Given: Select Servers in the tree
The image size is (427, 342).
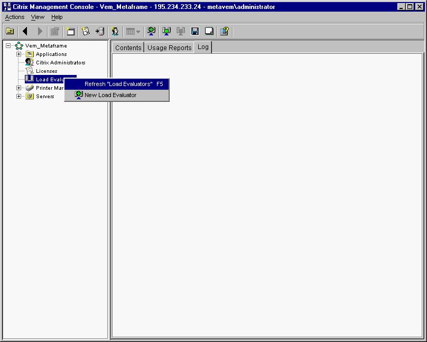Looking at the screenshot, I should pos(45,96).
